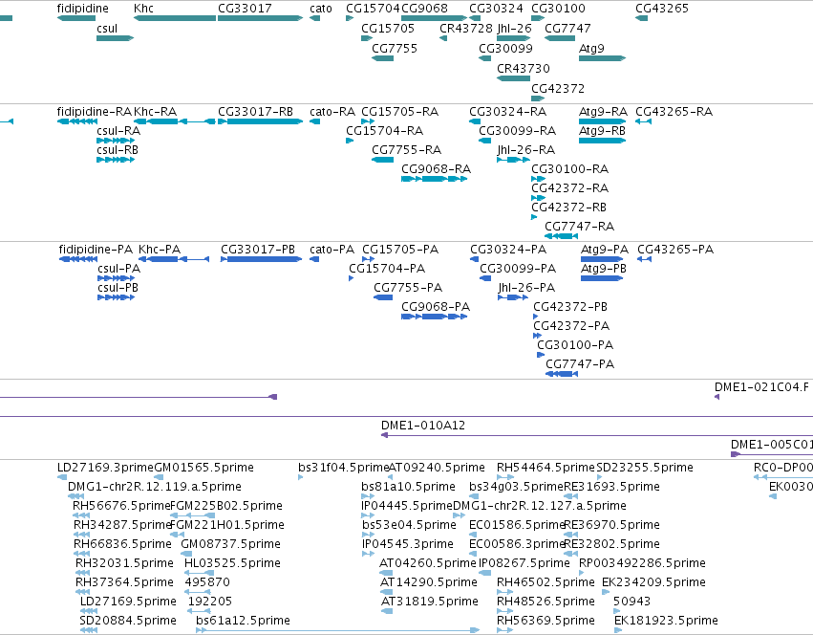813x635 pixels.
Task: Click the Atg9 gene bar
Action: pos(603,58)
